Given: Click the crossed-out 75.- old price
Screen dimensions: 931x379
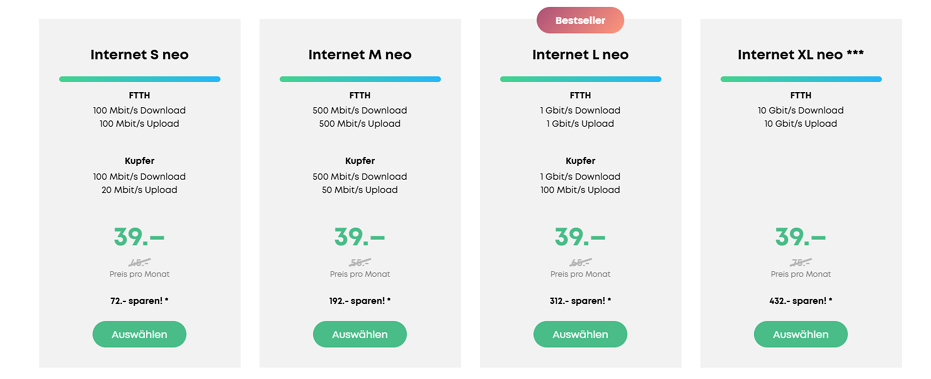Looking at the screenshot, I should pos(800,263).
